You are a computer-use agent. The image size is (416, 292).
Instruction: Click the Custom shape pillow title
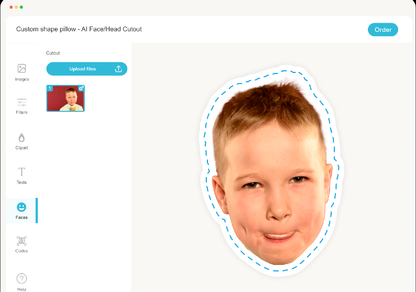tap(79, 29)
